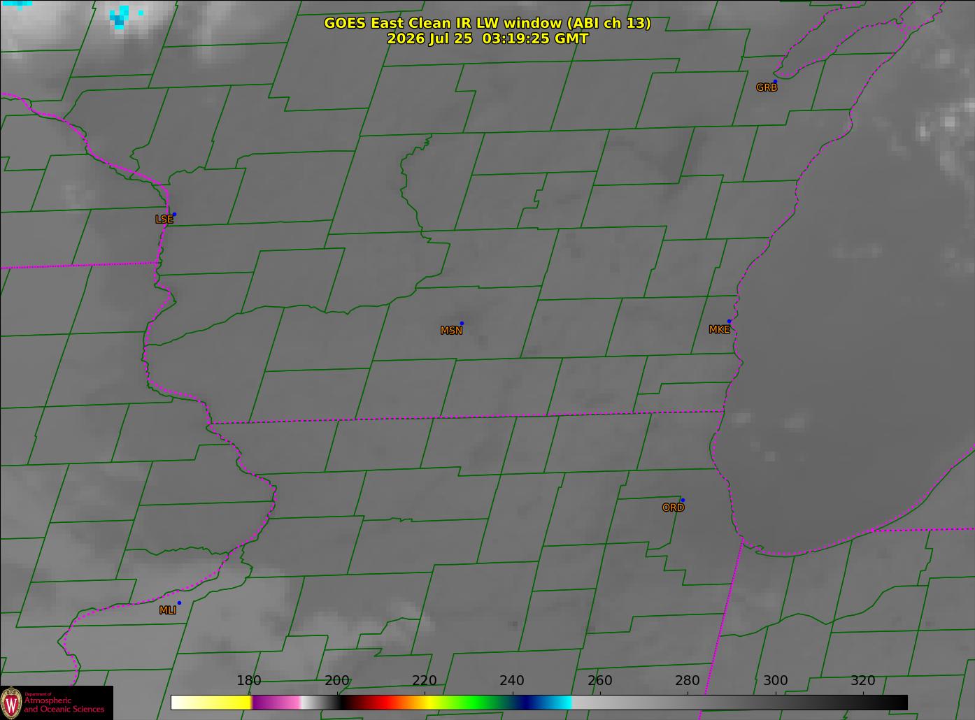This screenshot has height=720, width=975.
Task: Click the MLI station marker label
Action: coord(167,610)
